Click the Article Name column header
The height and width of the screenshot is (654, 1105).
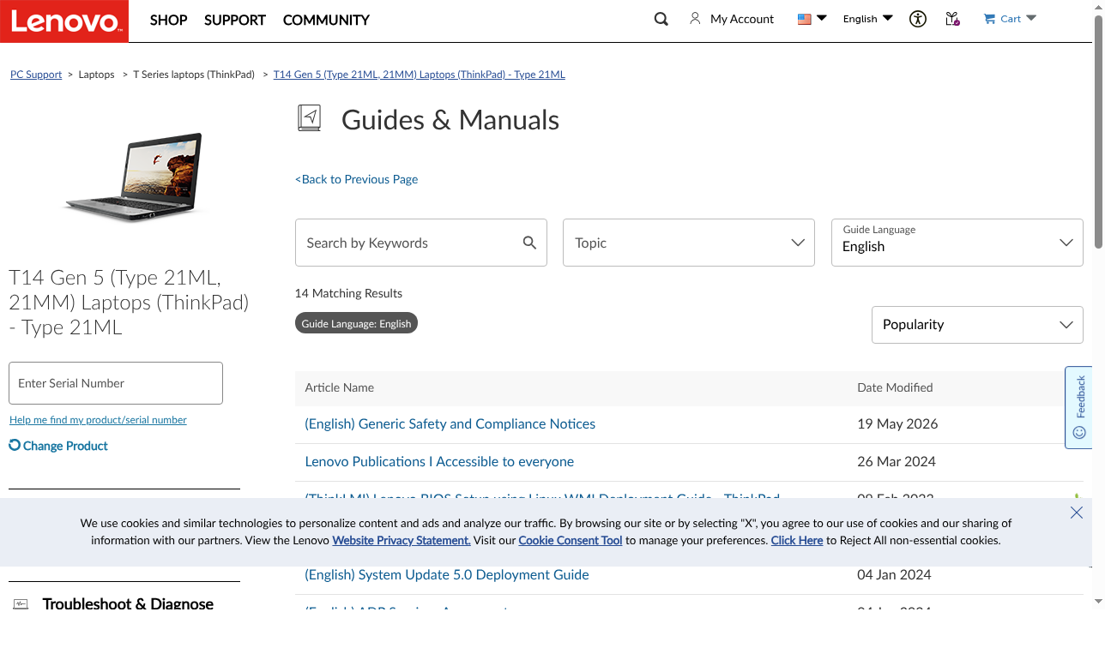coord(340,387)
